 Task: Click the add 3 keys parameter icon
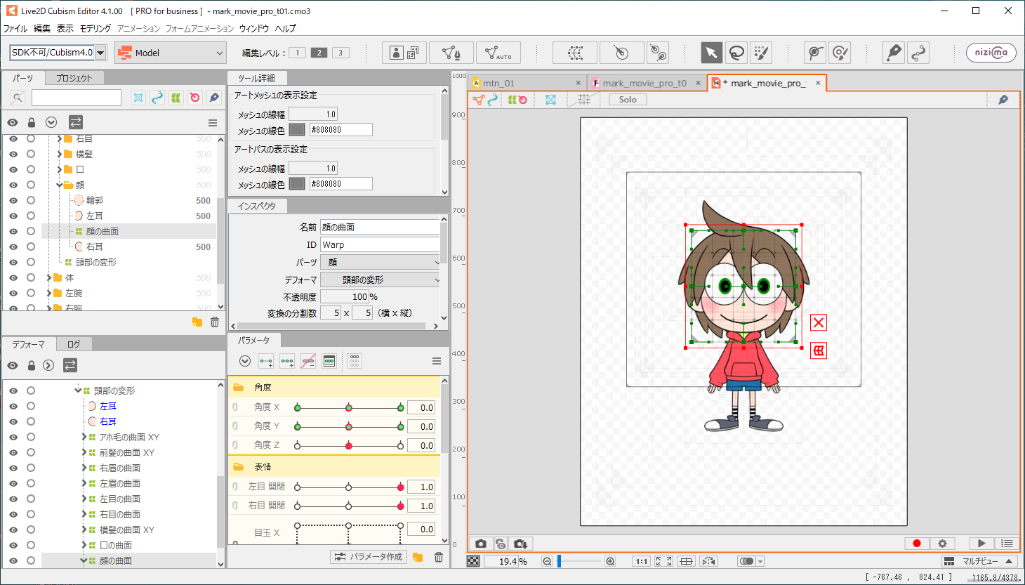[x=287, y=361]
